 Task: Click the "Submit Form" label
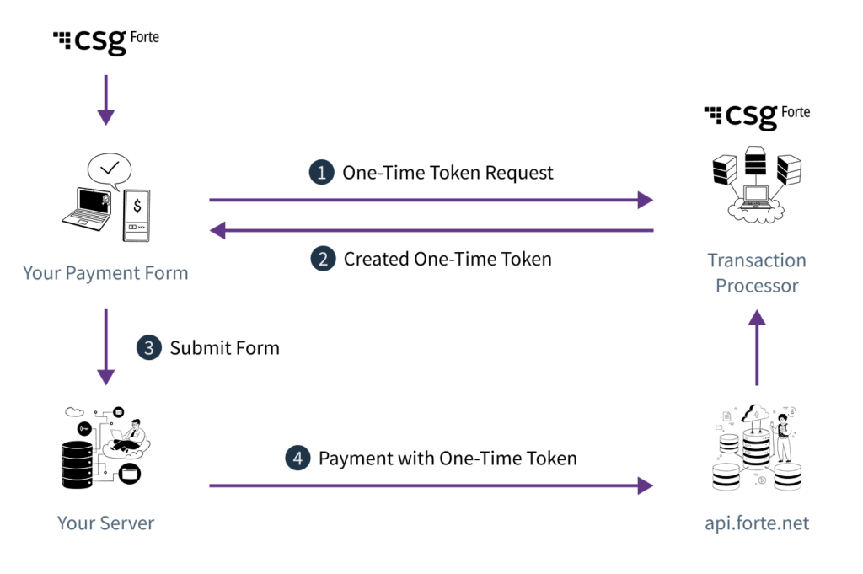coord(224,348)
